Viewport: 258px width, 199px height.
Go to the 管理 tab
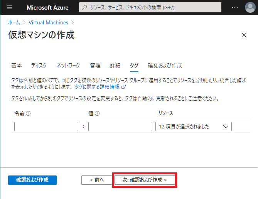coord(95,66)
